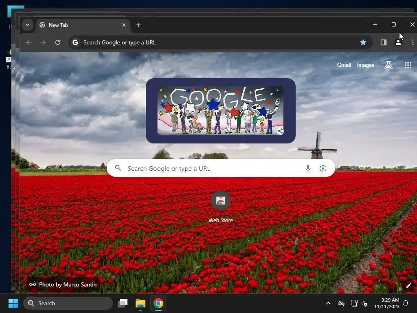Click the browser back arrow
Screen dimensions: 417x313
[29, 42]
